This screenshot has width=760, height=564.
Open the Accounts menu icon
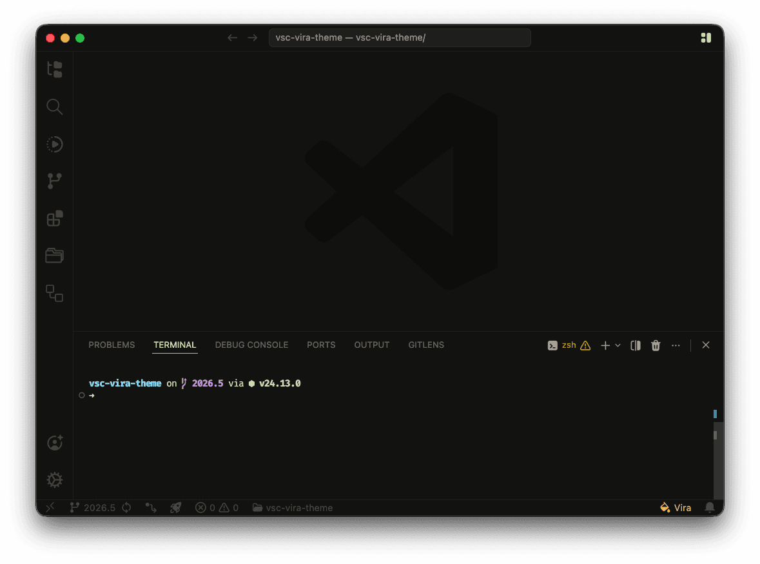pos(54,443)
